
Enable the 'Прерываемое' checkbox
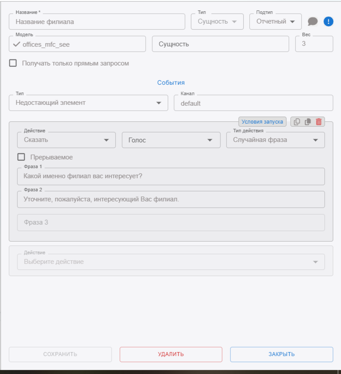click(21, 157)
